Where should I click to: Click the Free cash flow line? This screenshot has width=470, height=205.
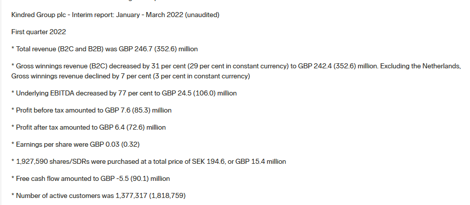pos(90,178)
